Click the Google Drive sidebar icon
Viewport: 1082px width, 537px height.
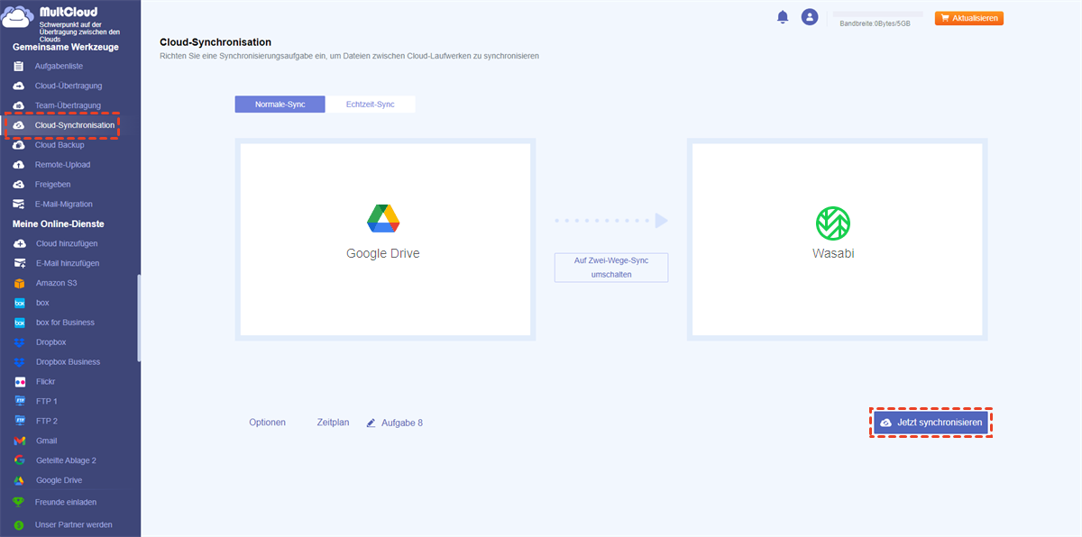pos(19,480)
